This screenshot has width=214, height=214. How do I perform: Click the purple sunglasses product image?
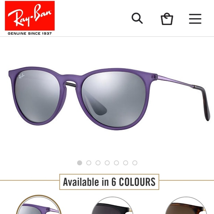click(109, 98)
